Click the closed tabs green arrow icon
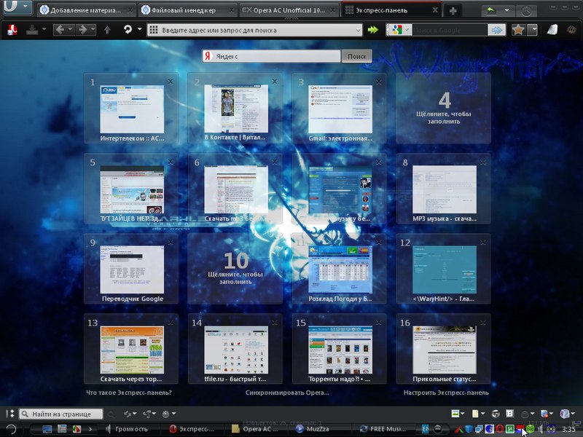 point(491,10)
